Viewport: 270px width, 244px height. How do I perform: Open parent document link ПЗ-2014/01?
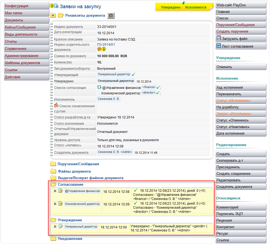click(106, 44)
